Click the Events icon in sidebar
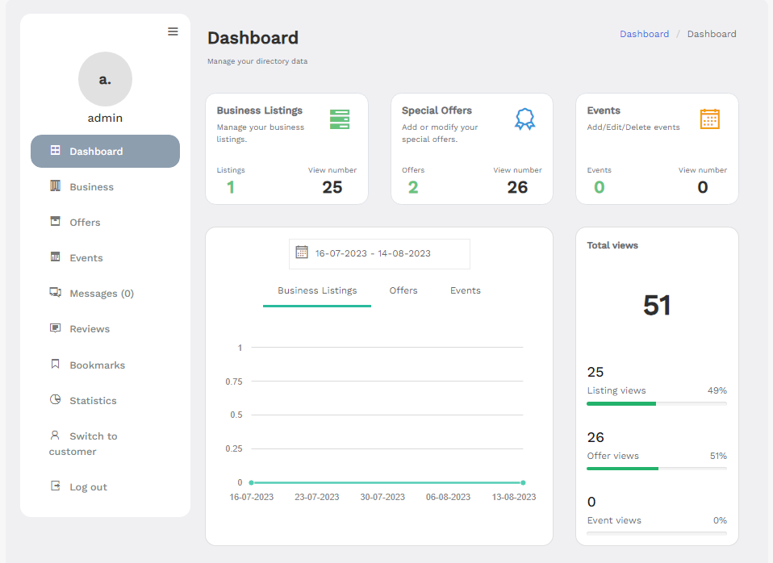The width and height of the screenshot is (773, 563). click(55, 256)
